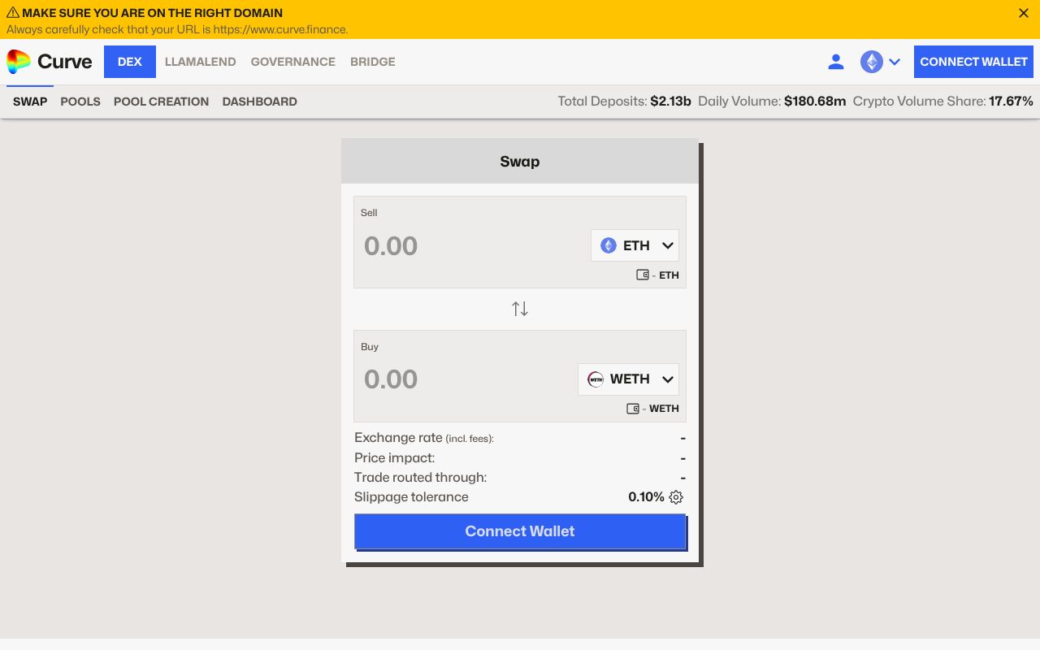Click the Trade routed through label
The height and width of the screenshot is (650, 1040).
(x=421, y=478)
